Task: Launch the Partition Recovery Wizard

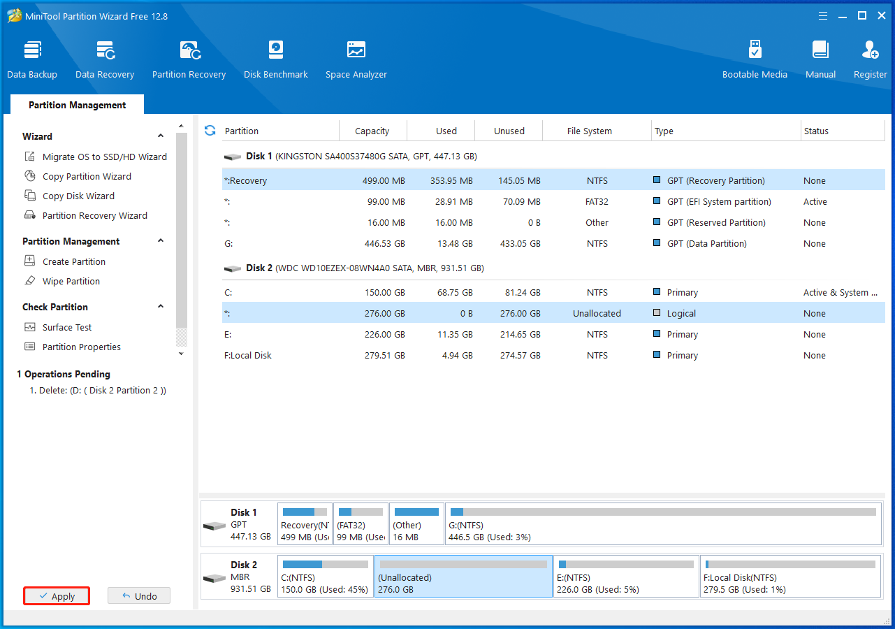Action: click(x=86, y=215)
